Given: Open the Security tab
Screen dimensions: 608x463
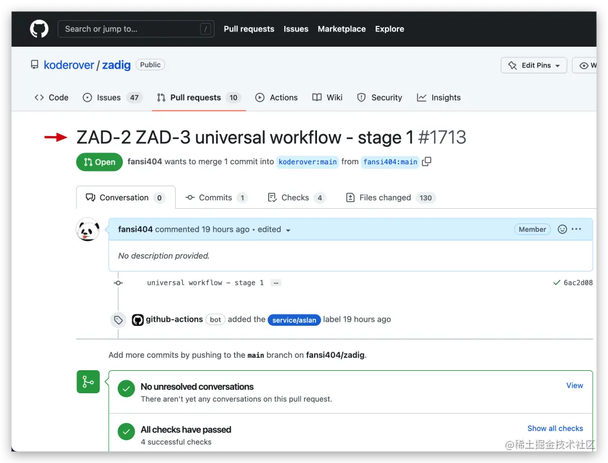Looking at the screenshot, I should point(379,98).
